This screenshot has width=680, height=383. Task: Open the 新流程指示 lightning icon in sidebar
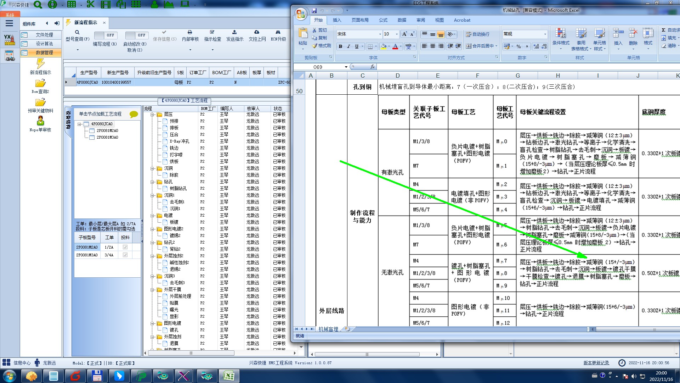coord(40,64)
